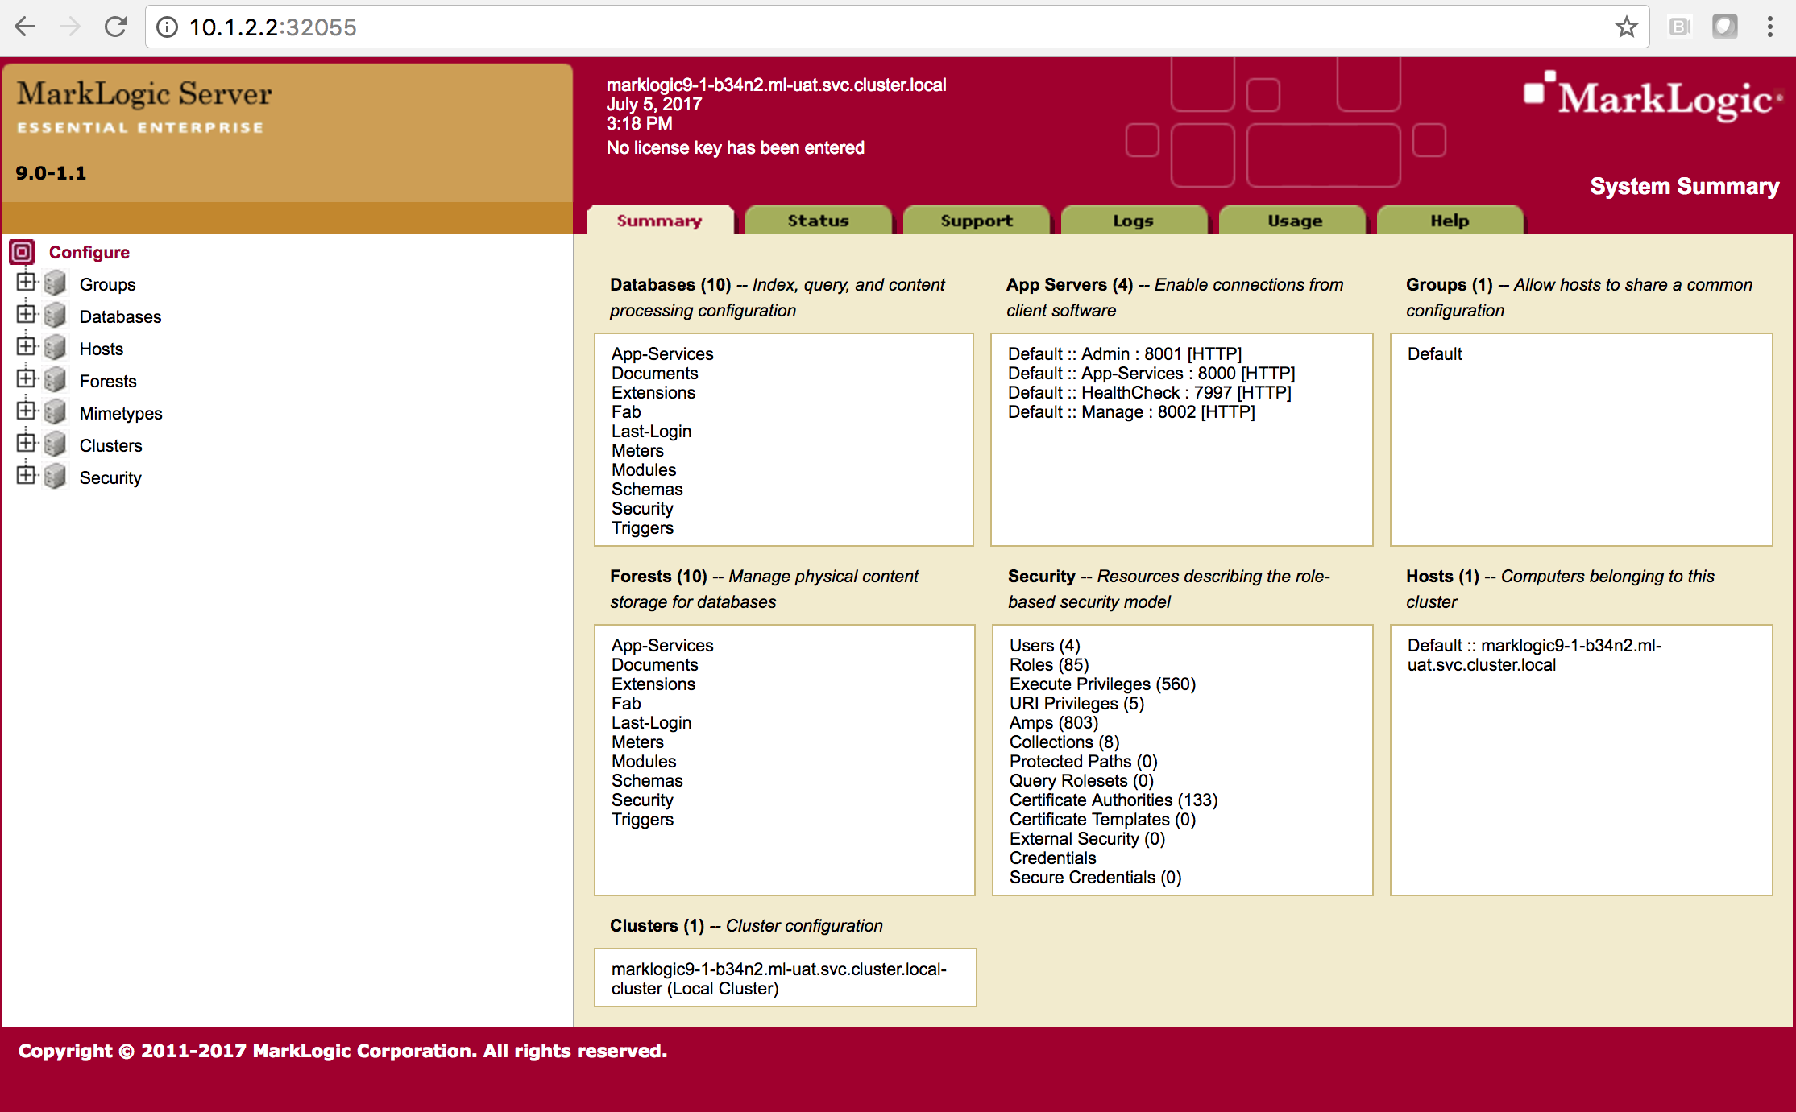Click the Configure link in sidebar
1796x1112 pixels.
[x=89, y=252]
